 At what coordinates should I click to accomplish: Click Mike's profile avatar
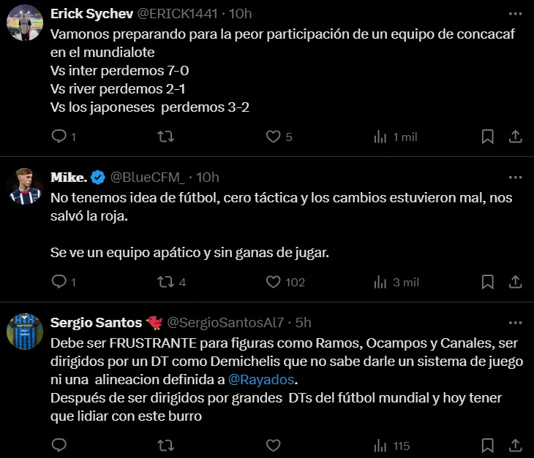click(x=25, y=187)
